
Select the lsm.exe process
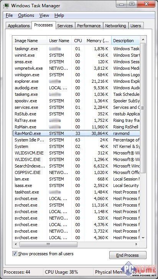76,179
